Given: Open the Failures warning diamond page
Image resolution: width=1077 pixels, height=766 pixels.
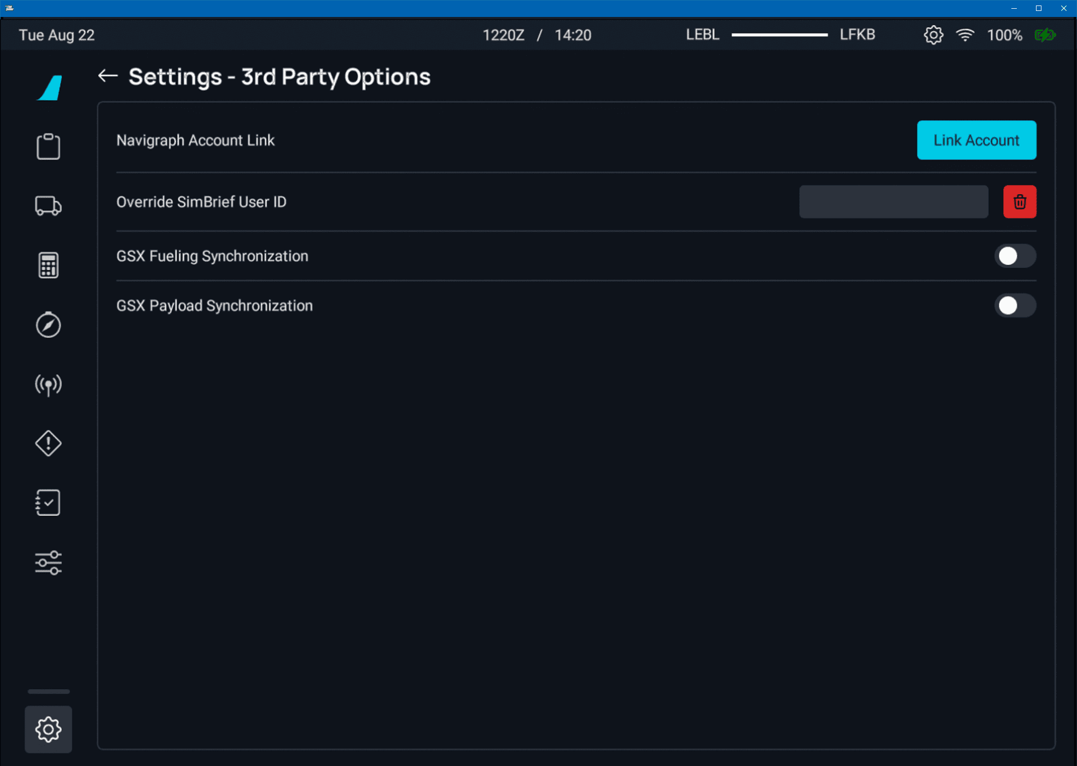Looking at the screenshot, I should 48,443.
